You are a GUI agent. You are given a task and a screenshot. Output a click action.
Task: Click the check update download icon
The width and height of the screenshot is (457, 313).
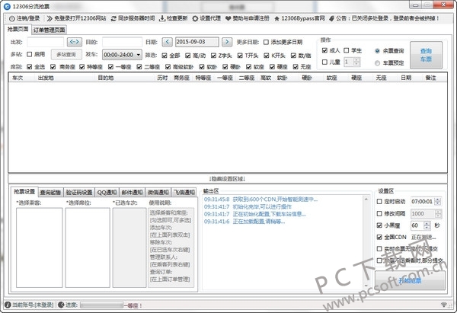tap(162, 18)
